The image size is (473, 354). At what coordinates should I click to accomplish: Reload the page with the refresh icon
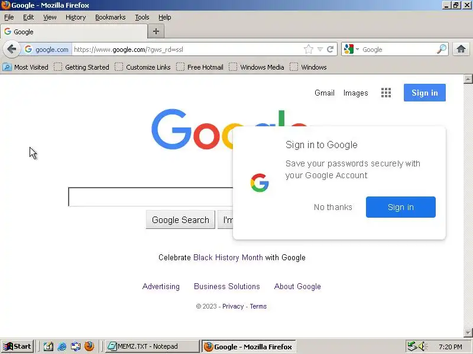pyautogui.click(x=331, y=49)
